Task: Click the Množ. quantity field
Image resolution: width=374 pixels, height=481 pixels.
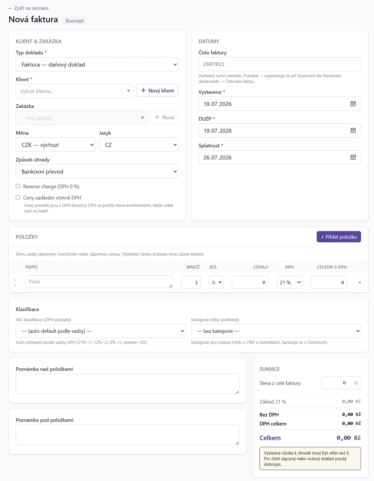Action: coord(191,282)
